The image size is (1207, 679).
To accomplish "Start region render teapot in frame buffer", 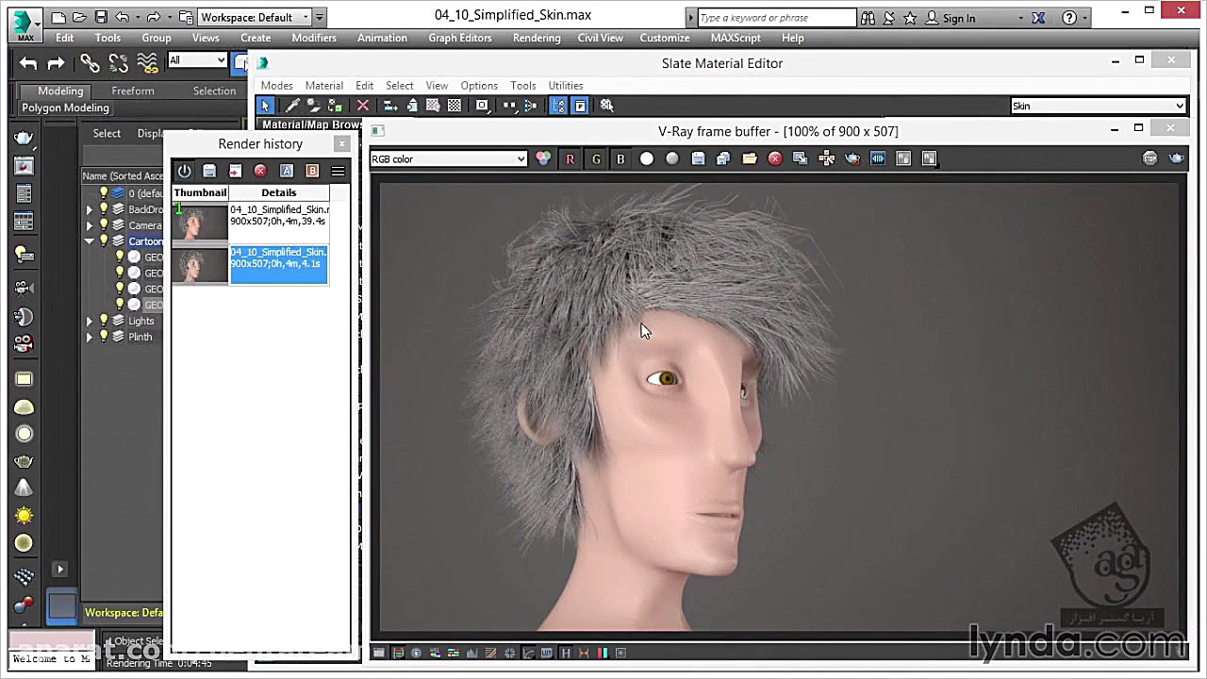I will click(852, 158).
